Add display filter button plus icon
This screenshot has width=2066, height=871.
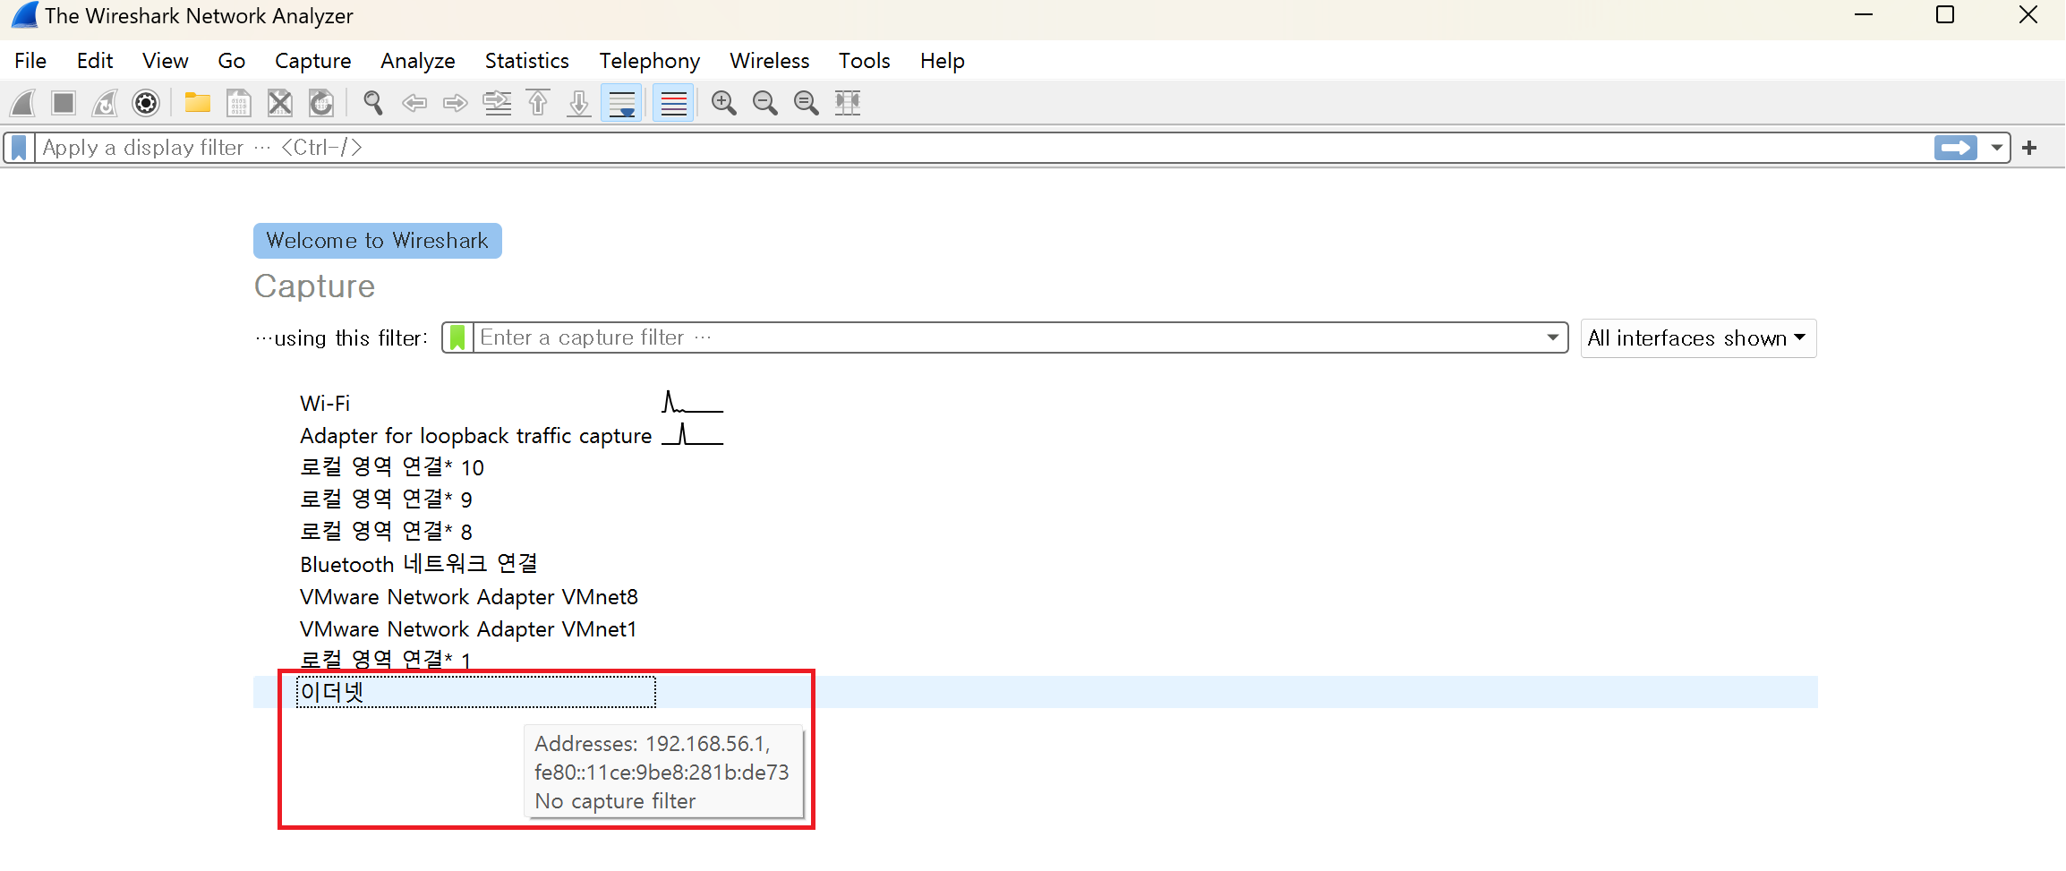(x=2030, y=148)
